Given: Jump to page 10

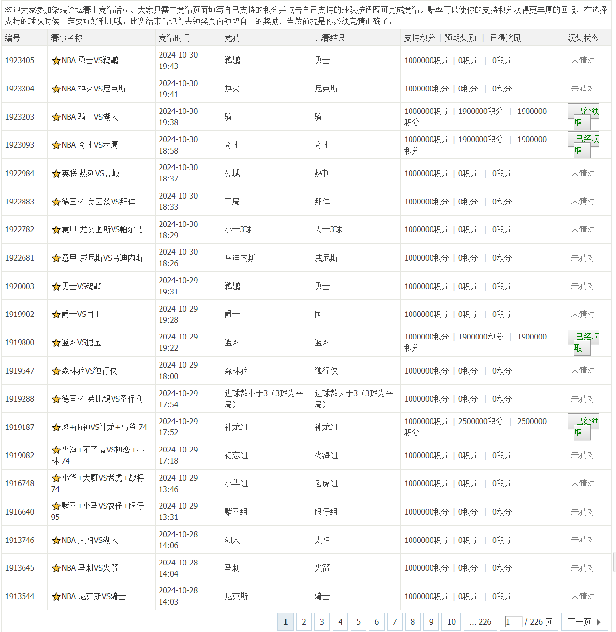Looking at the screenshot, I should tap(451, 622).
